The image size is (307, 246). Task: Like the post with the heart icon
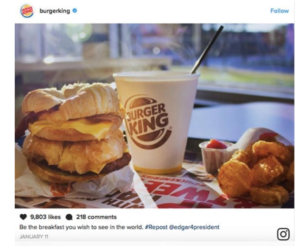click(23, 217)
